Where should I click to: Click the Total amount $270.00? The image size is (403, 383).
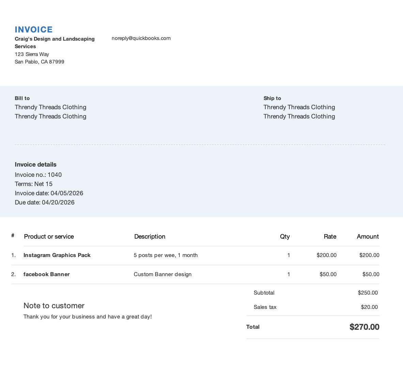click(364, 327)
